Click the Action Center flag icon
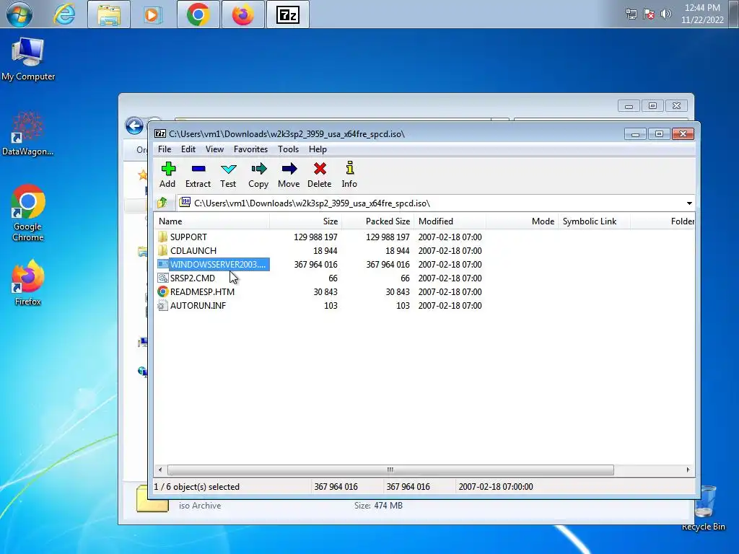Viewport: 739px width, 554px height. click(x=649, y=14)
